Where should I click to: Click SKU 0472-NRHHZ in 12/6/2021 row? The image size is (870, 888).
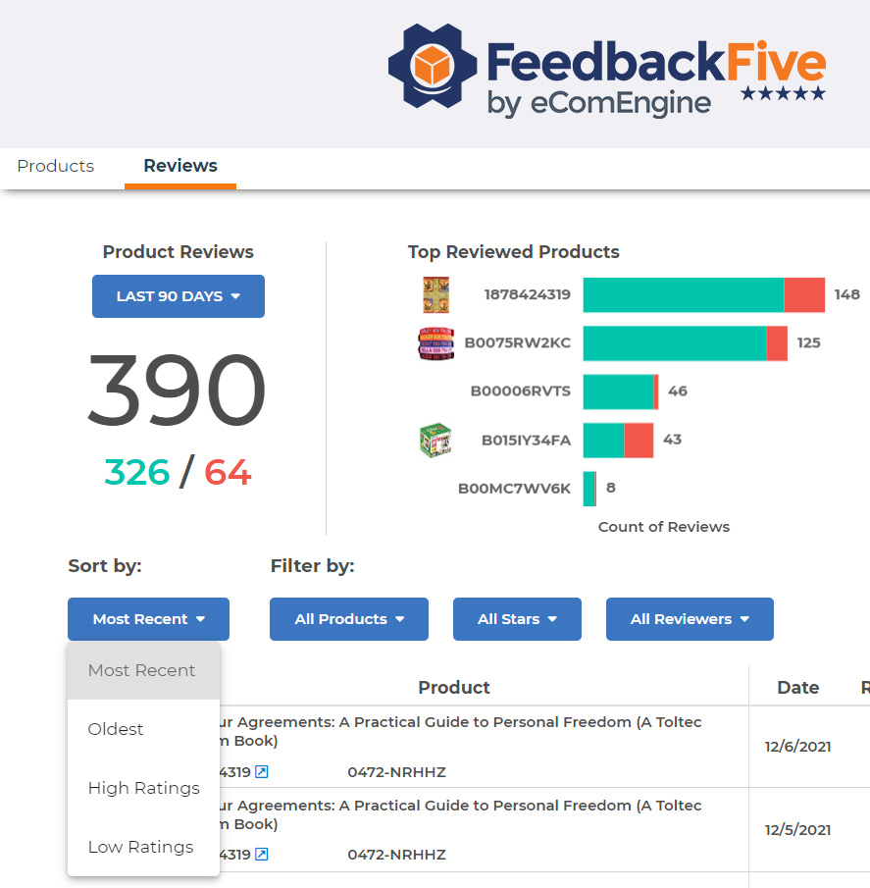click(x=397, y=772)
